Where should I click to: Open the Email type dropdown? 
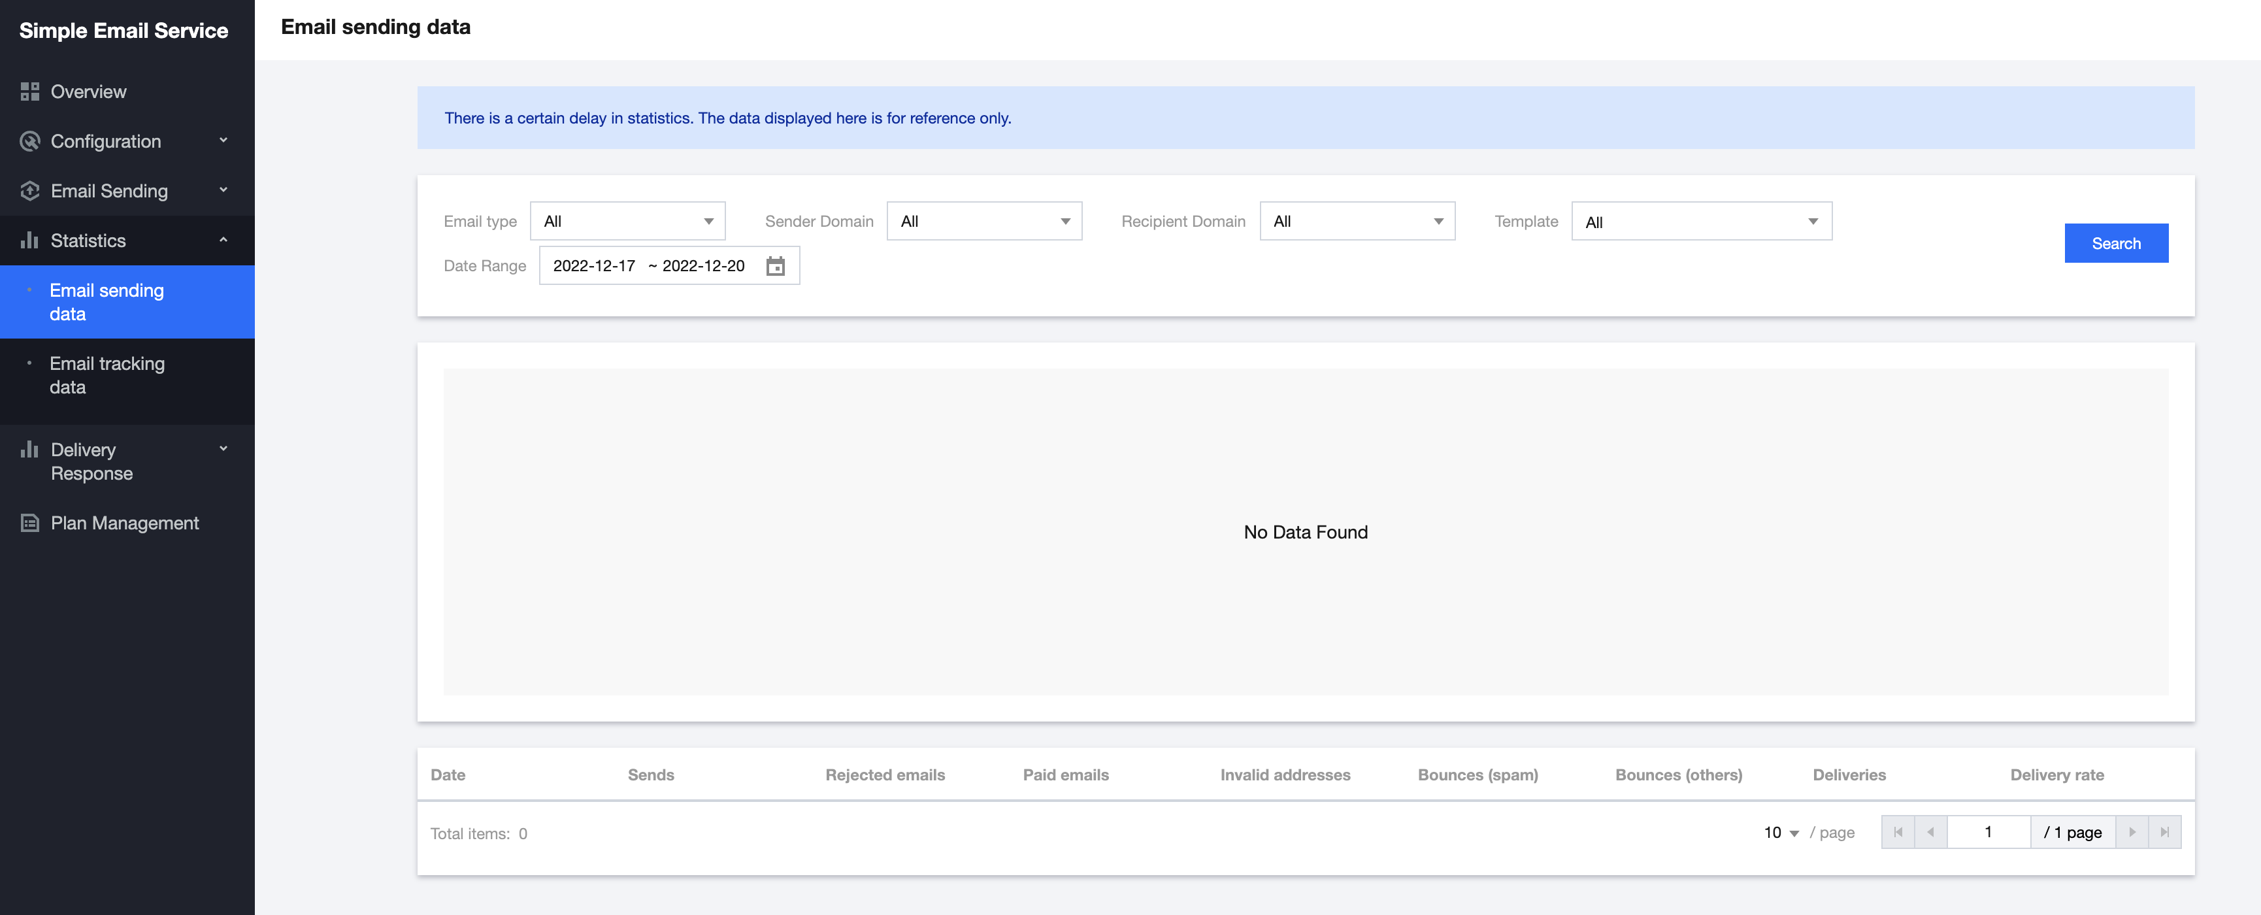coord(627,222)
